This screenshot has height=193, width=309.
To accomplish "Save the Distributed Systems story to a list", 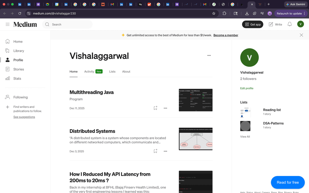I will tap(155, 151).
